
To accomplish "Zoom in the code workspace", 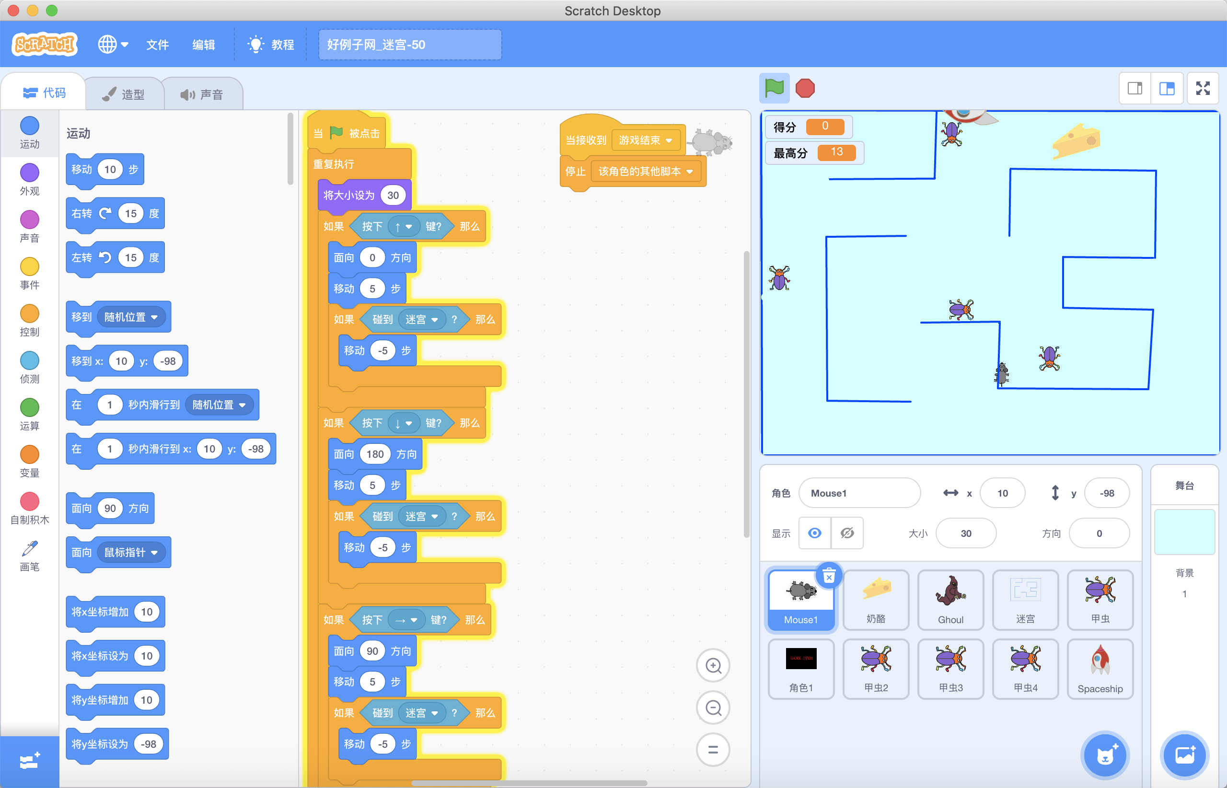I will click(x=713, y=666).
